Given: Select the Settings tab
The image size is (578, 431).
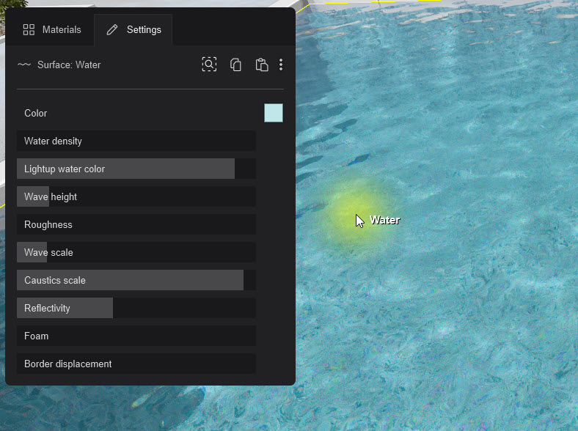Looking at the screenshot, I should (x=133, y=30).
